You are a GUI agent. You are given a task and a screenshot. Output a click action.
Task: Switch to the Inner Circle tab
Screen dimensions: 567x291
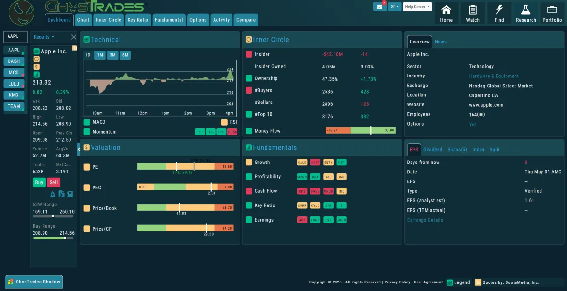coord(108,20)
